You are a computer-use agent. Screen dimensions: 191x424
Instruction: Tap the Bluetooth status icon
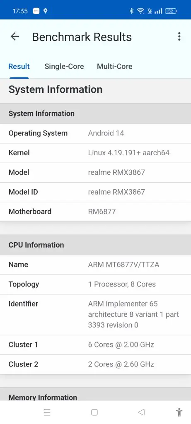pyautogui.click(x=131, y=11)
